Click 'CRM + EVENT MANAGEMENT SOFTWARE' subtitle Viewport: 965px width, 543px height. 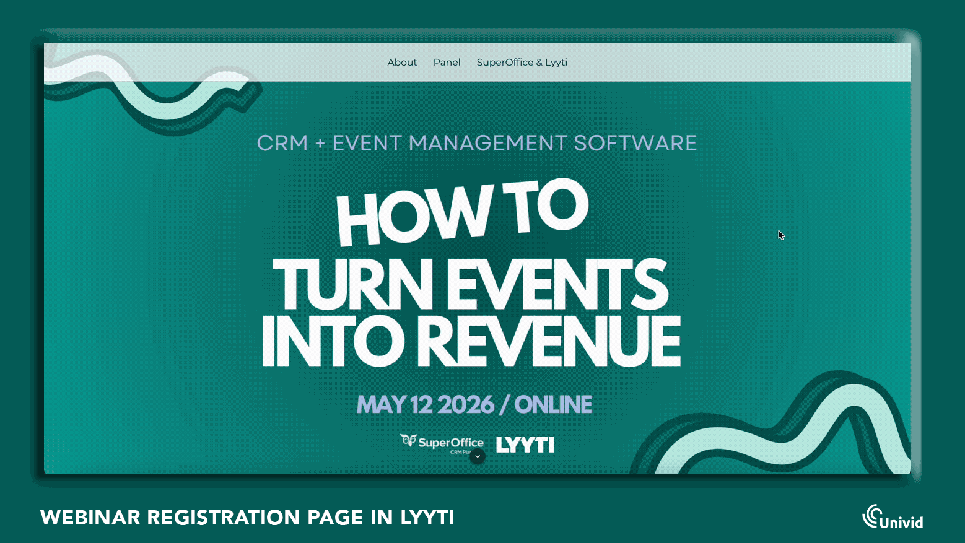[x=477, y=143]
